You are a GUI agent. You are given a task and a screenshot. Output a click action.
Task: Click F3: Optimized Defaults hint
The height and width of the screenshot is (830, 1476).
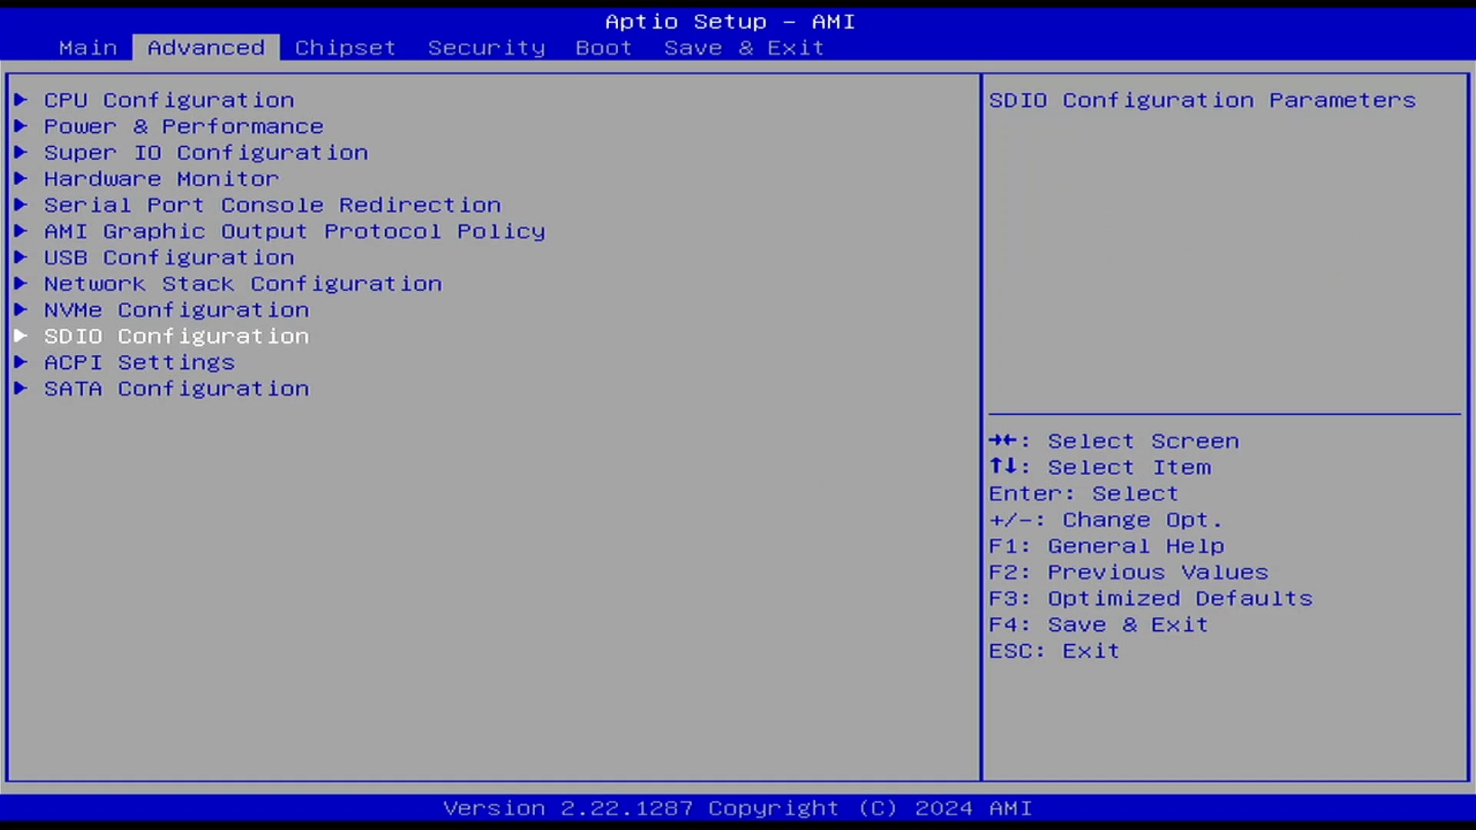click(1151, 598)
